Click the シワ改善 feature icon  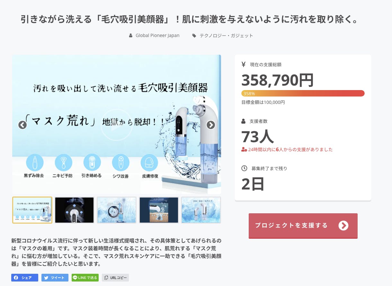point(120,162)
